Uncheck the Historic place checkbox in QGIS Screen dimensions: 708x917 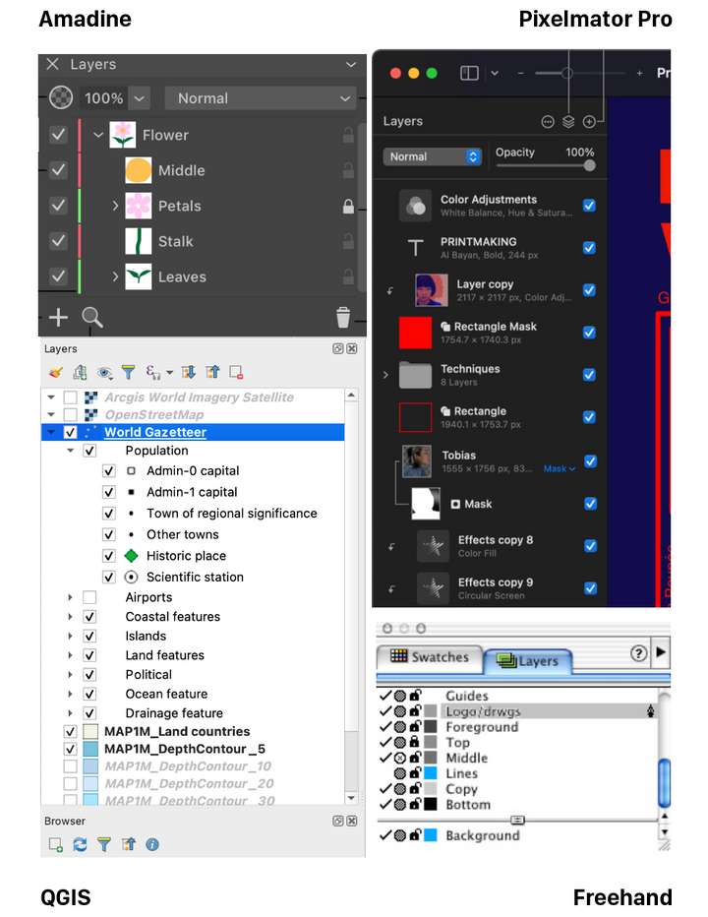109,556
